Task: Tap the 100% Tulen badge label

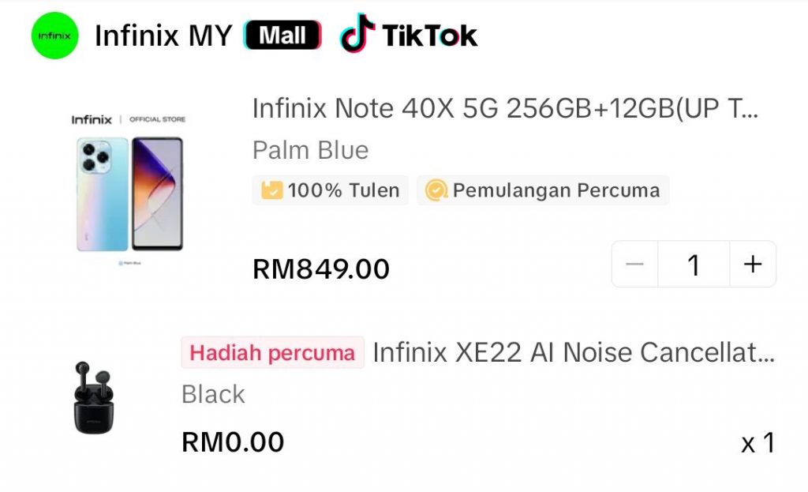Action: 344,190
